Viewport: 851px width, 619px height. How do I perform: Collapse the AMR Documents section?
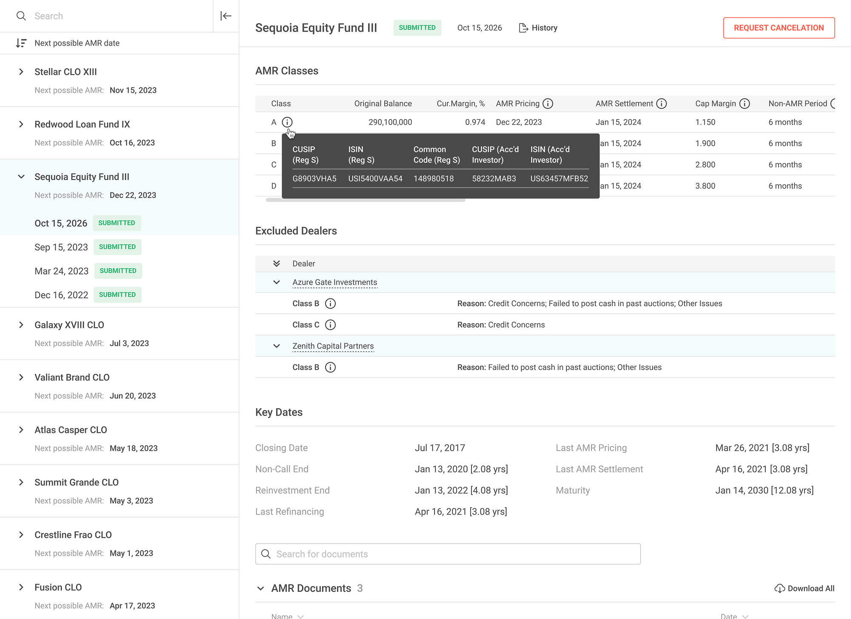point(260,588)
